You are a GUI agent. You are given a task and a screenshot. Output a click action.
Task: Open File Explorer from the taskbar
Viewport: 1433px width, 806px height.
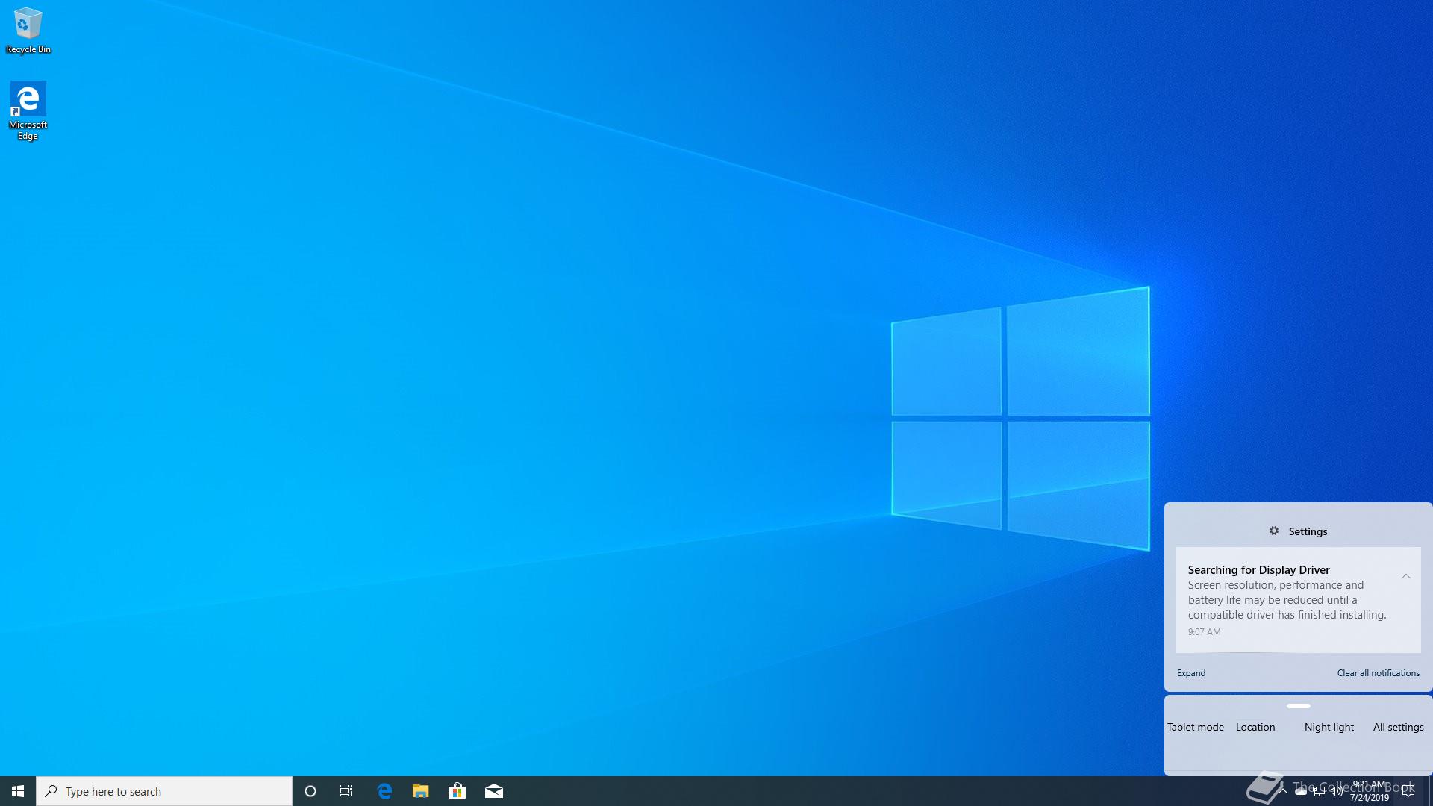pyautogui.click(x=421, y=791)
